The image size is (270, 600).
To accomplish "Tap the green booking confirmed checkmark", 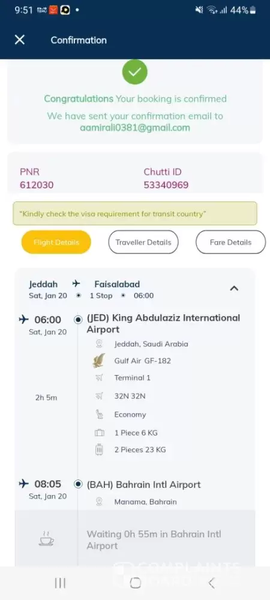I will 134,72.
